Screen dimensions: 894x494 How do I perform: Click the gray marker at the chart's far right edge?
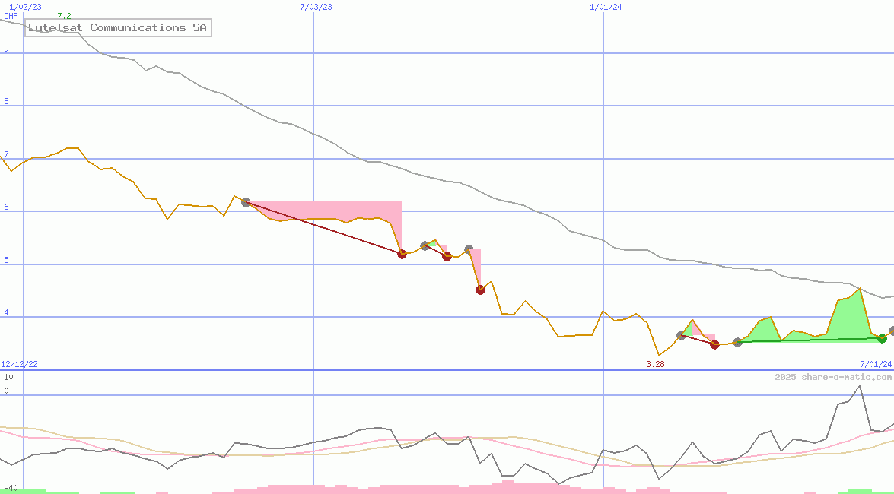click(x=892, y=331)
